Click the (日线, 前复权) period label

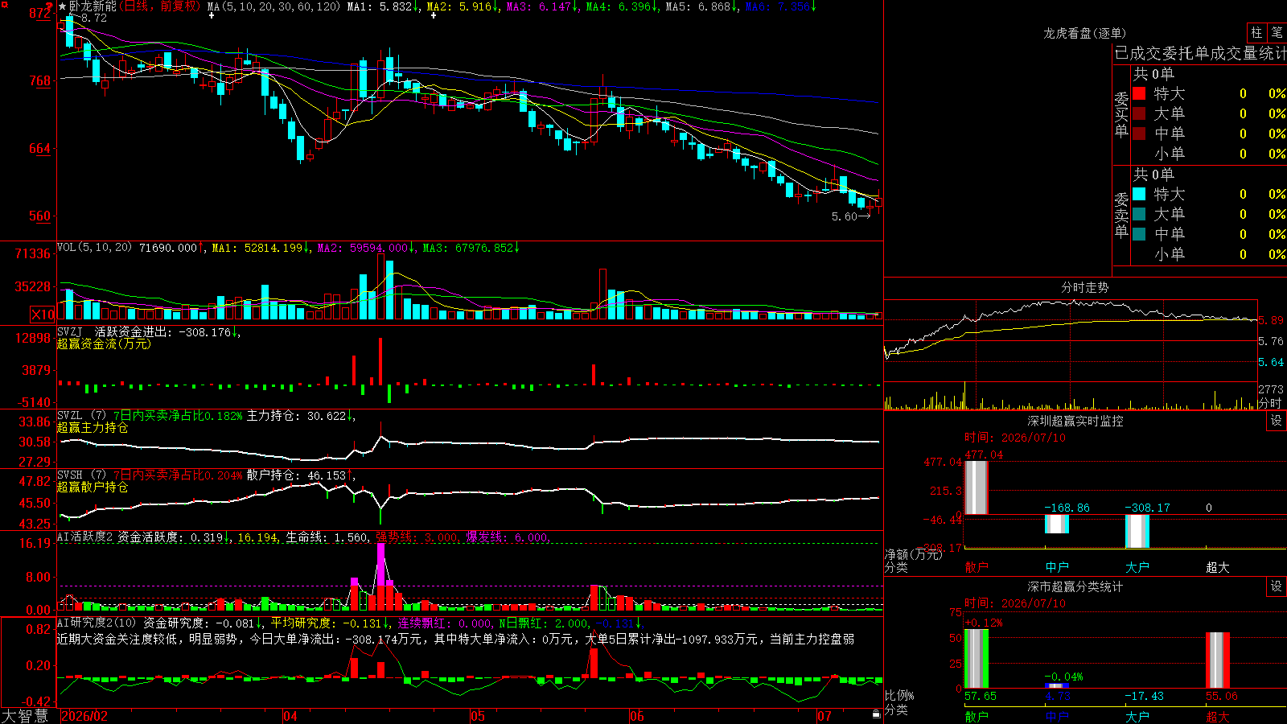pos(161,6)
